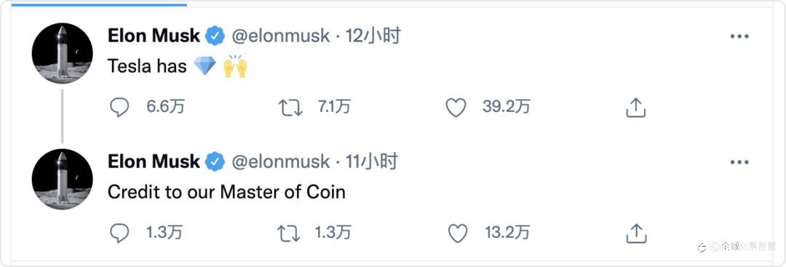Open the 11小时 timestamp of second tweet

point(371,162)
